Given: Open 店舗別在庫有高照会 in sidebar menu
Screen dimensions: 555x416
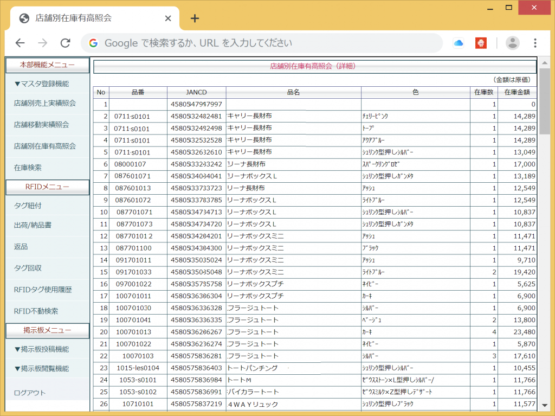Looking at the screenshot, I should click(45, 146).
